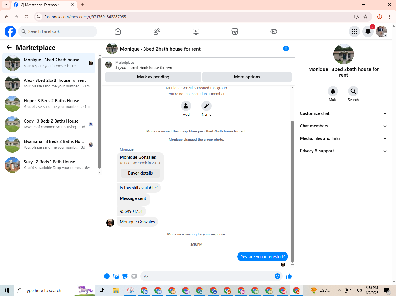Open Suzy 2 Beds 1 Bath conversation
This screenshot has height=296, width=396.
[x=49, y=165]
